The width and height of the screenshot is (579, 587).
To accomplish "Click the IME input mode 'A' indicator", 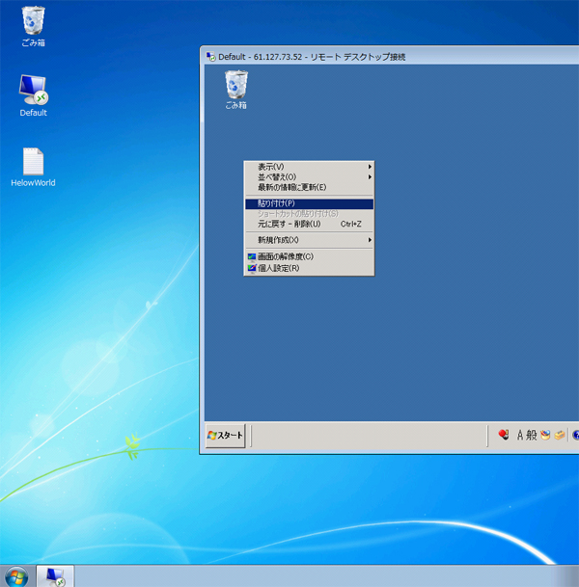I will coord(520,435).
